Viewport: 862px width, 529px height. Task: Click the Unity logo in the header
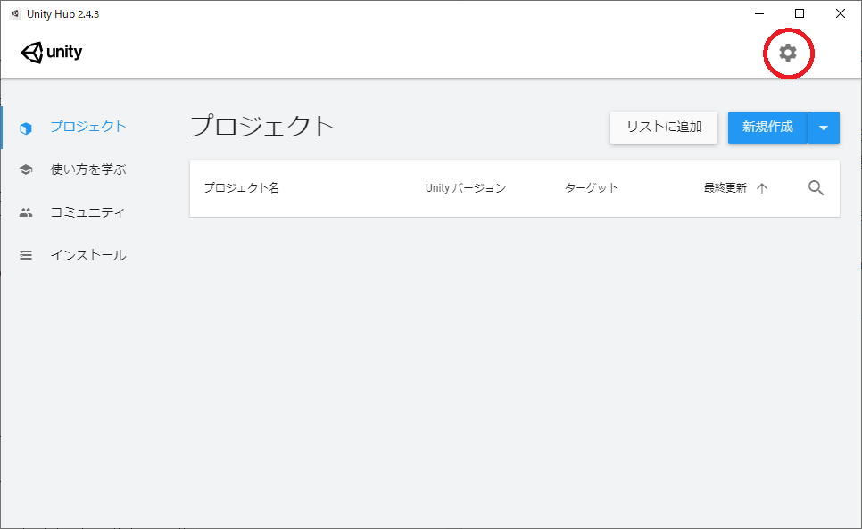click(x=50, y=52)
